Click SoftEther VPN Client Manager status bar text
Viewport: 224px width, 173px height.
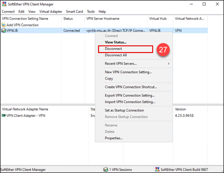[x=23, y=170]
